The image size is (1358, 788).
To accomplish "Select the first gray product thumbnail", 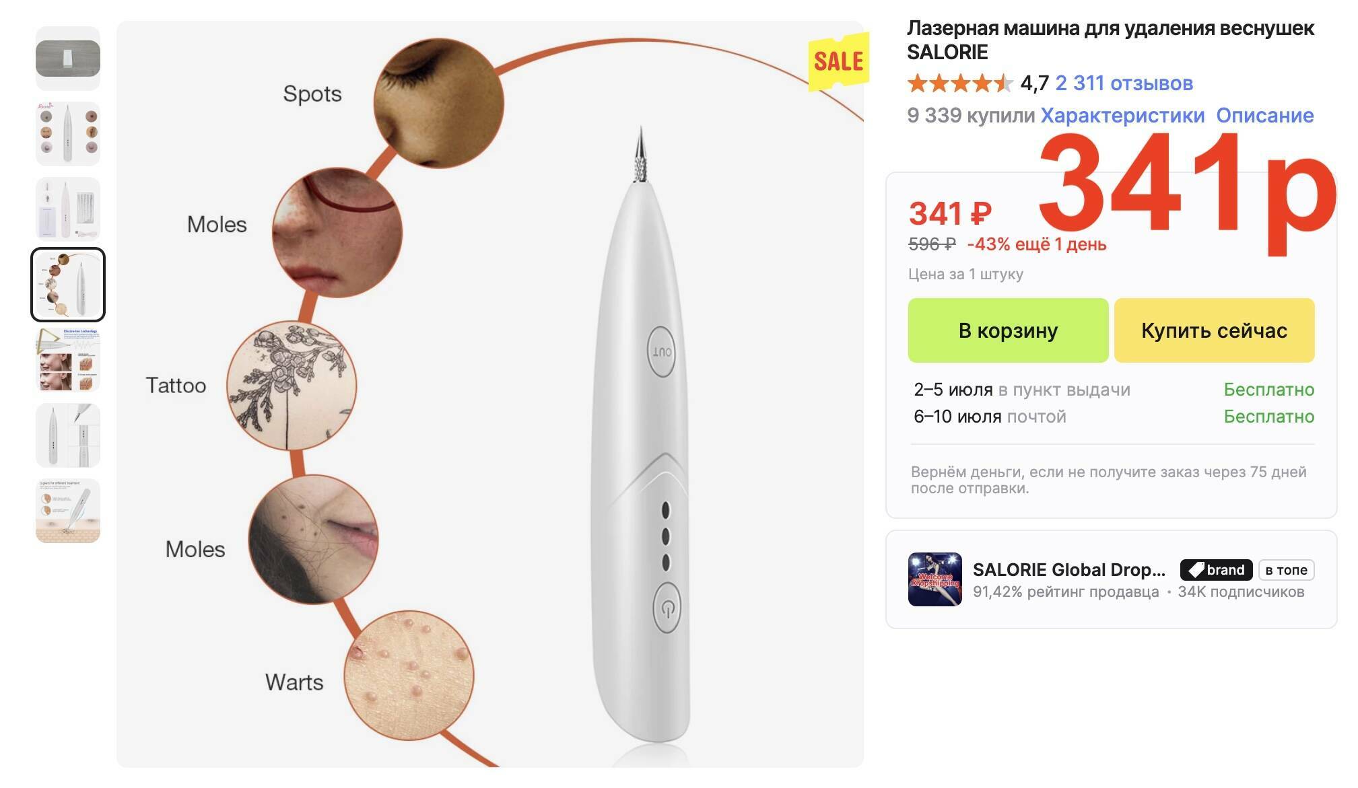I will point(68,59).
